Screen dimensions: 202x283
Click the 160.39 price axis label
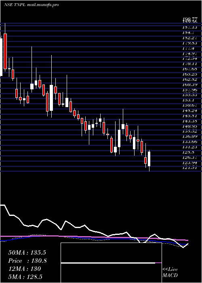pos(189,85)
